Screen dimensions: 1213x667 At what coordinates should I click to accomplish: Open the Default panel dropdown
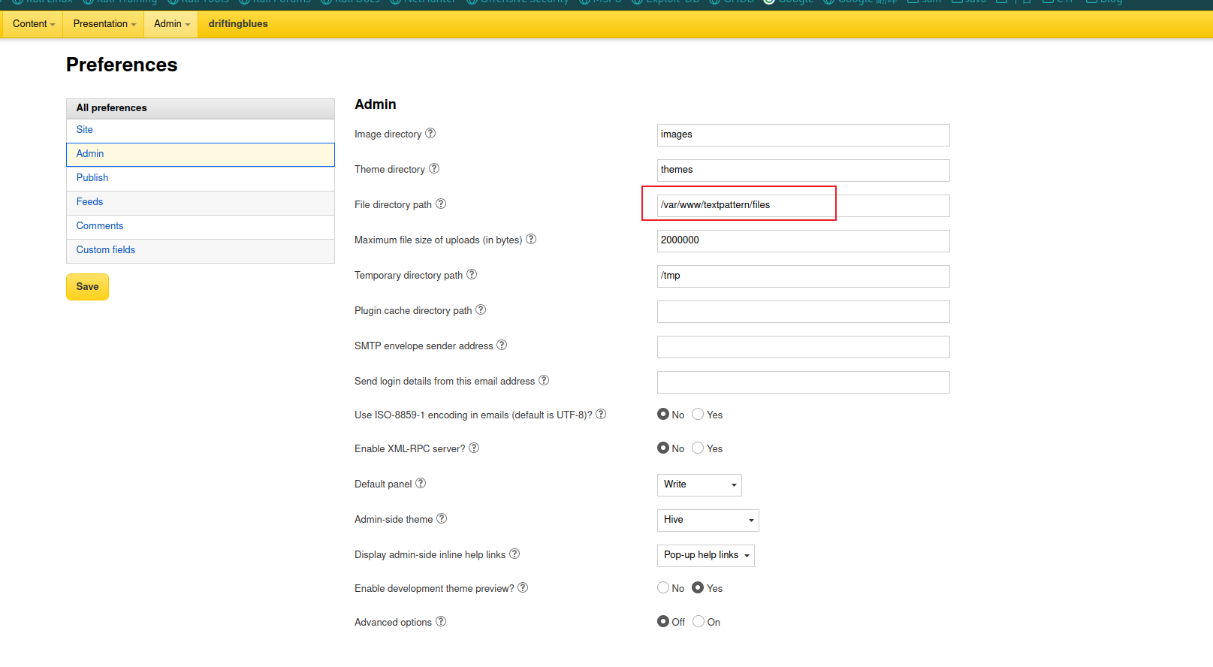coord(699,484)
